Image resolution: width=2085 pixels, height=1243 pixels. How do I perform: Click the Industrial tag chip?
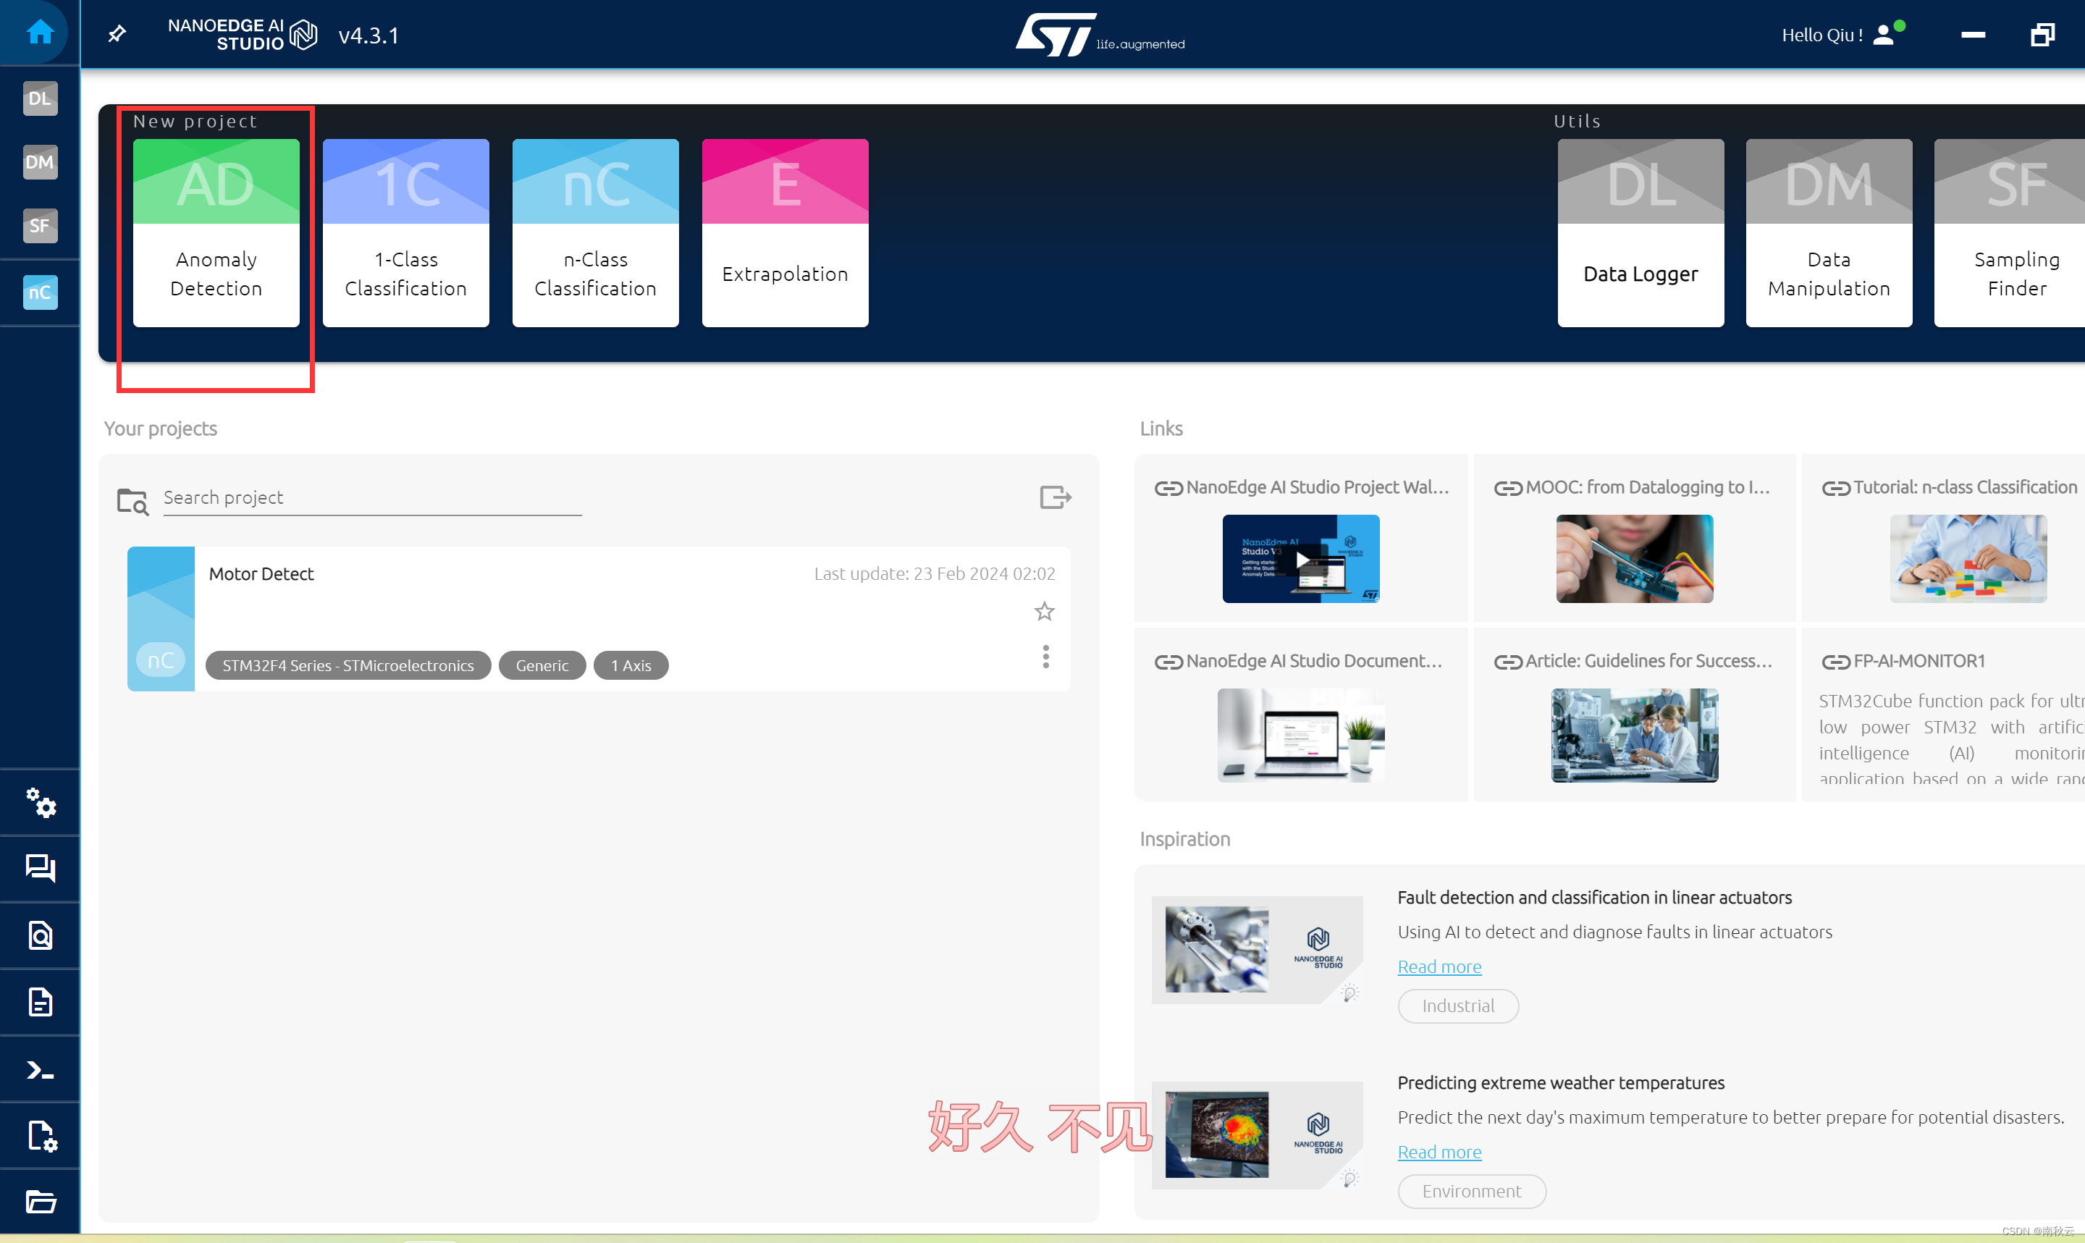1457,1006
